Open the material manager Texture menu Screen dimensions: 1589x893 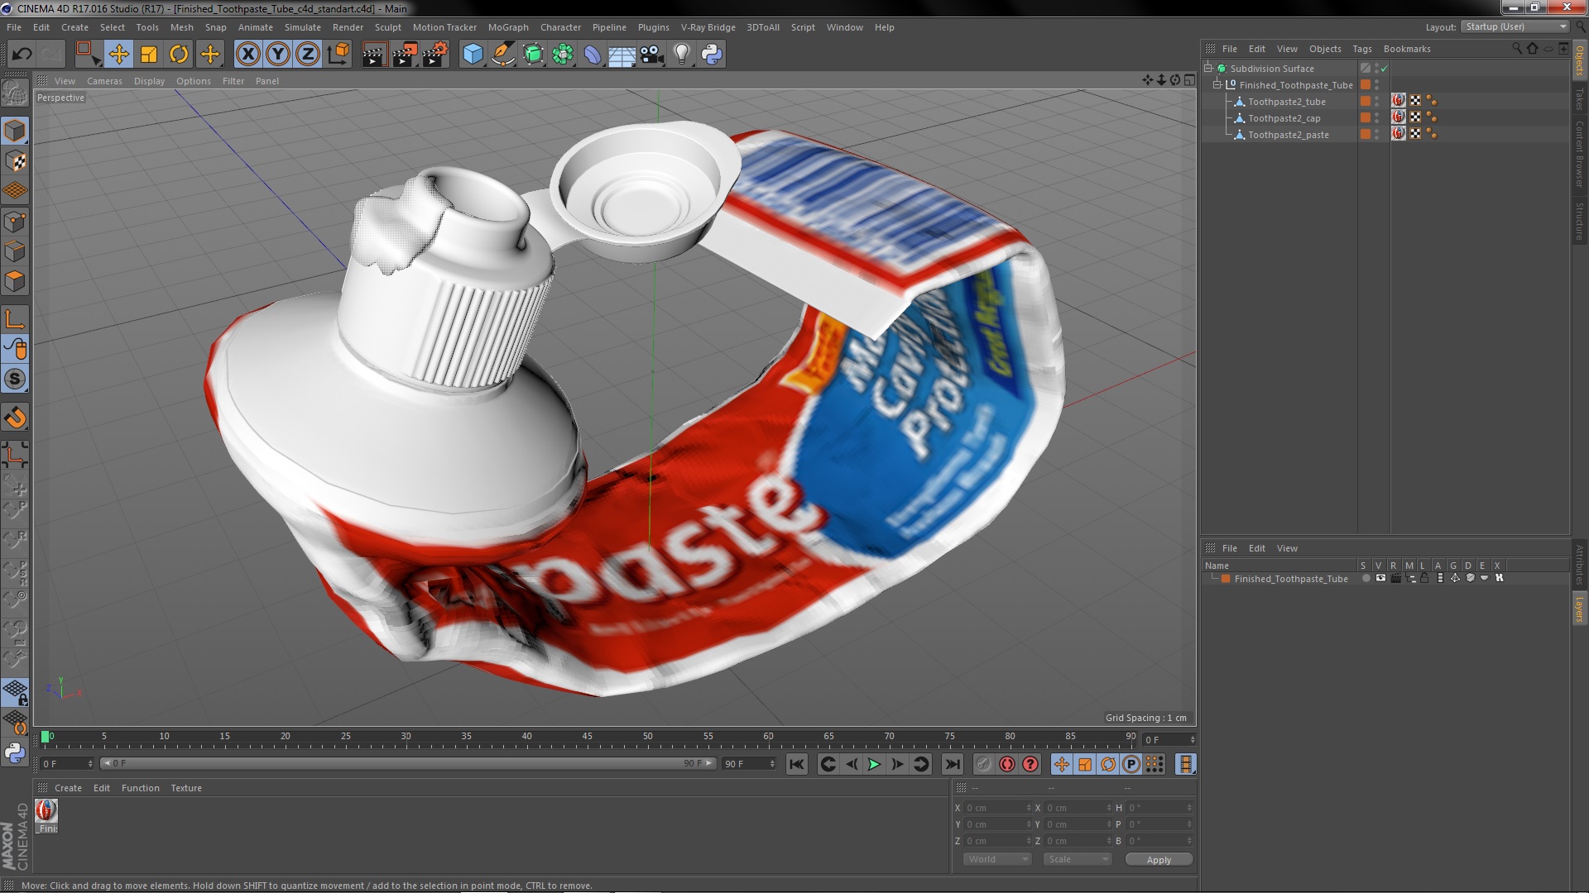point(185,788)
